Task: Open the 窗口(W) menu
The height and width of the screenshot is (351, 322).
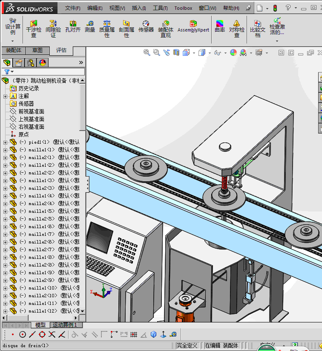Action: pos(207,8)
